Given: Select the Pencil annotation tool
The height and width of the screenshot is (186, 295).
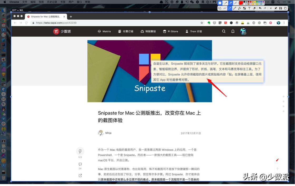Looking at the screenshot, I should tap(235, 8).
